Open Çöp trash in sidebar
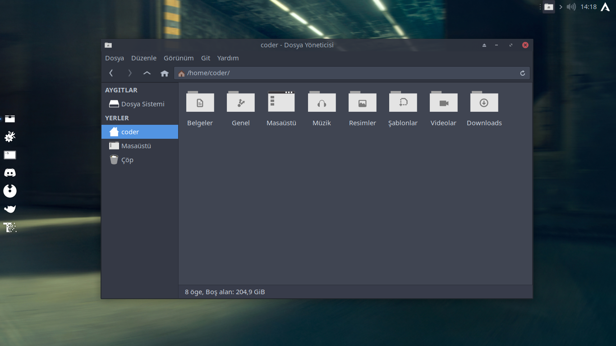 pyautogui.click(x=127, y=160)
